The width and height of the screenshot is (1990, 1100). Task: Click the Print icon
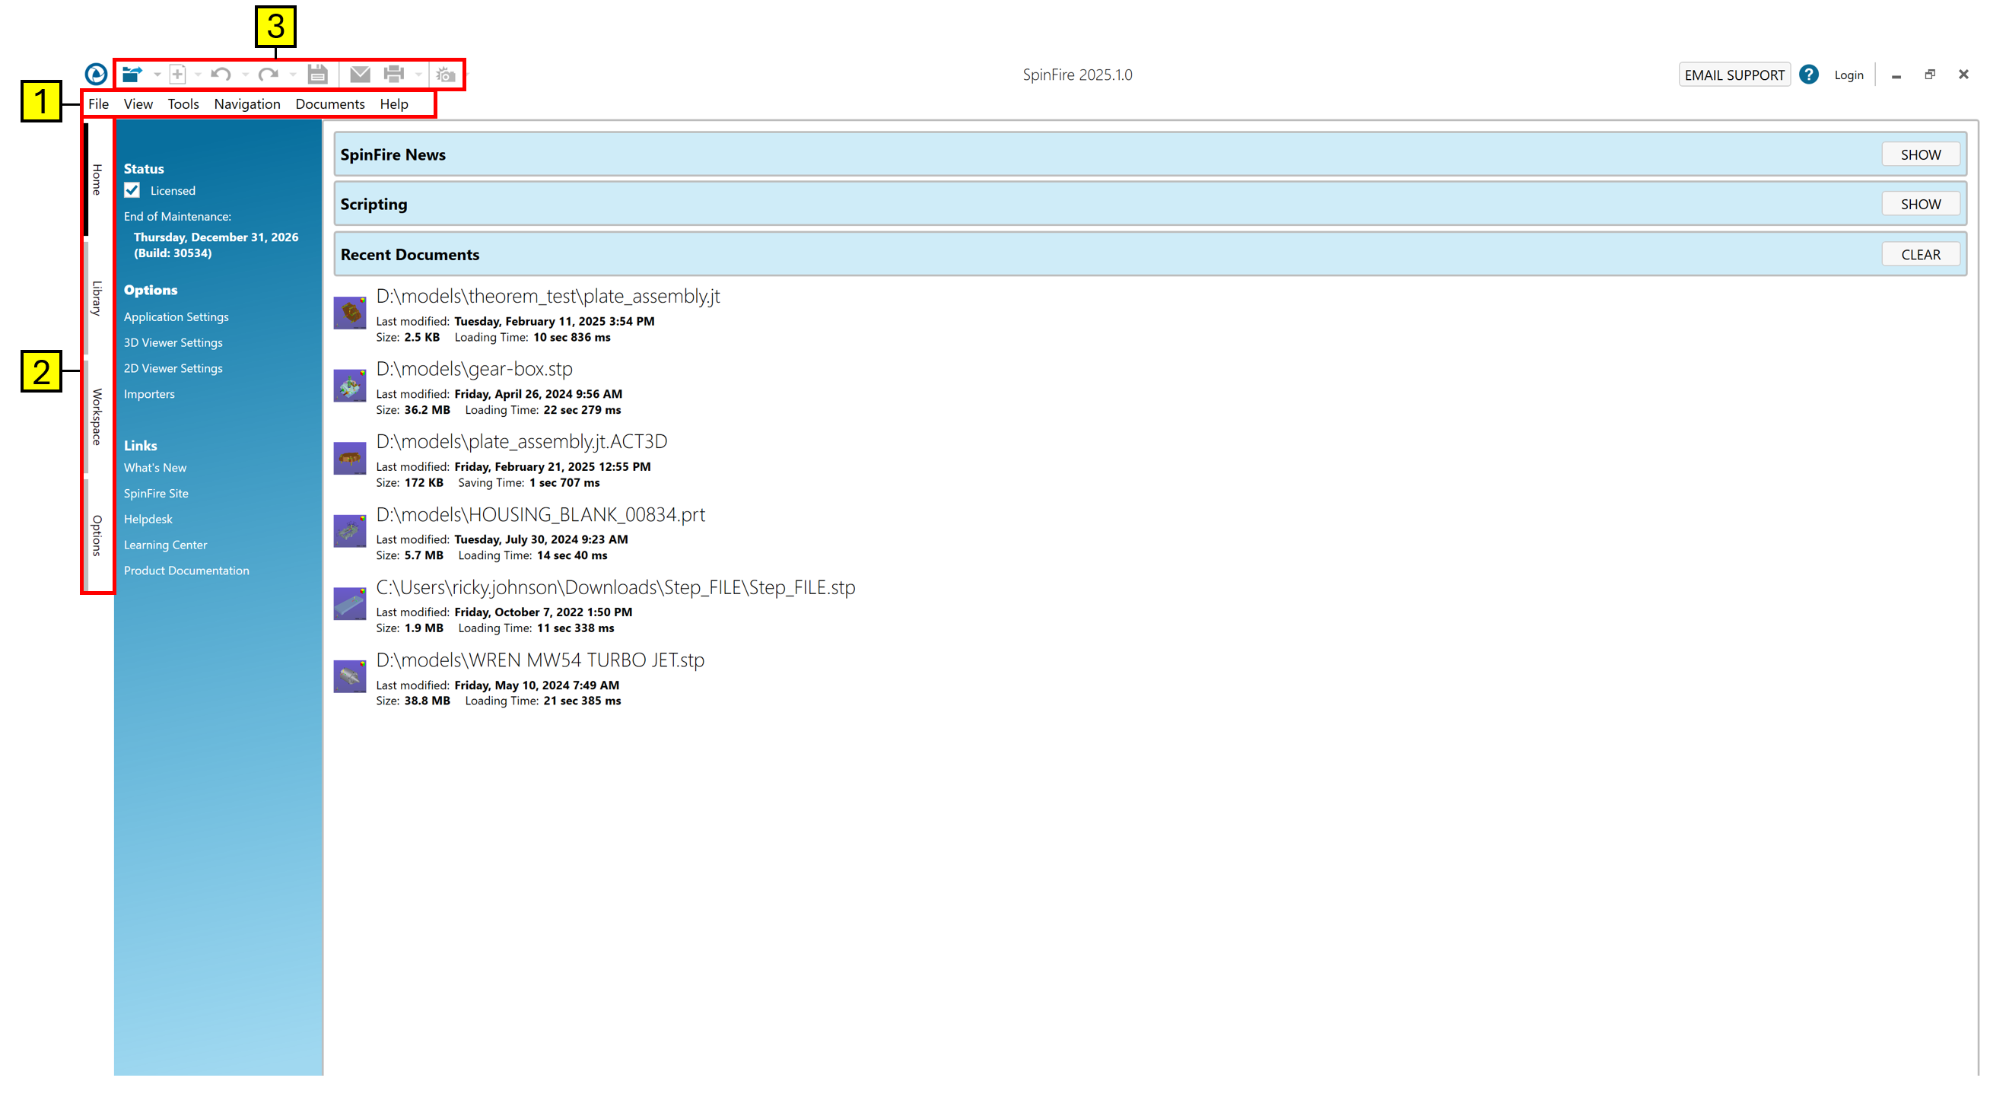394,74
